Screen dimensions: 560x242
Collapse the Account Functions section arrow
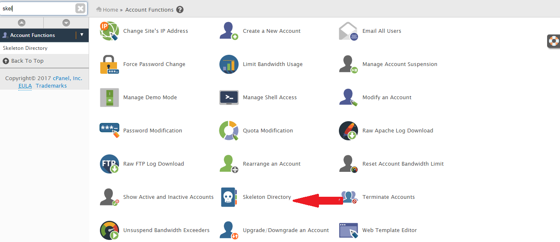(82, 35)
